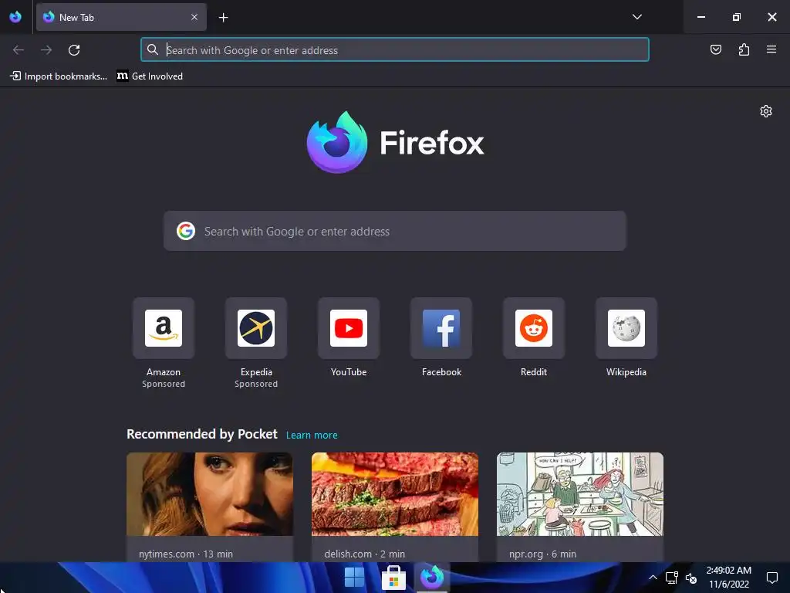Image resolution: width=790 pixels, height=593 pixels.
Task: Click the Google icon in page search box
Action: [186, 231]
